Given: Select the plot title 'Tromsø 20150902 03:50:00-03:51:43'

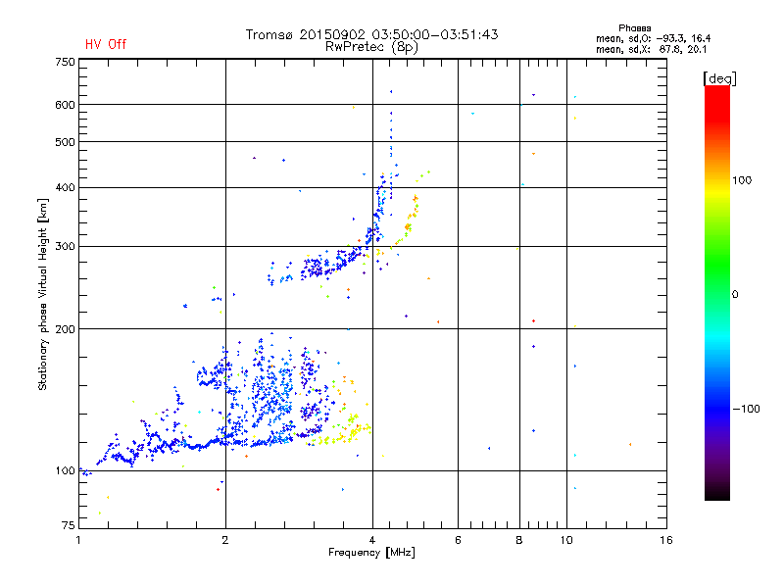Looking at the screenshot, I should pyautogui.click(x=371, y=34).
